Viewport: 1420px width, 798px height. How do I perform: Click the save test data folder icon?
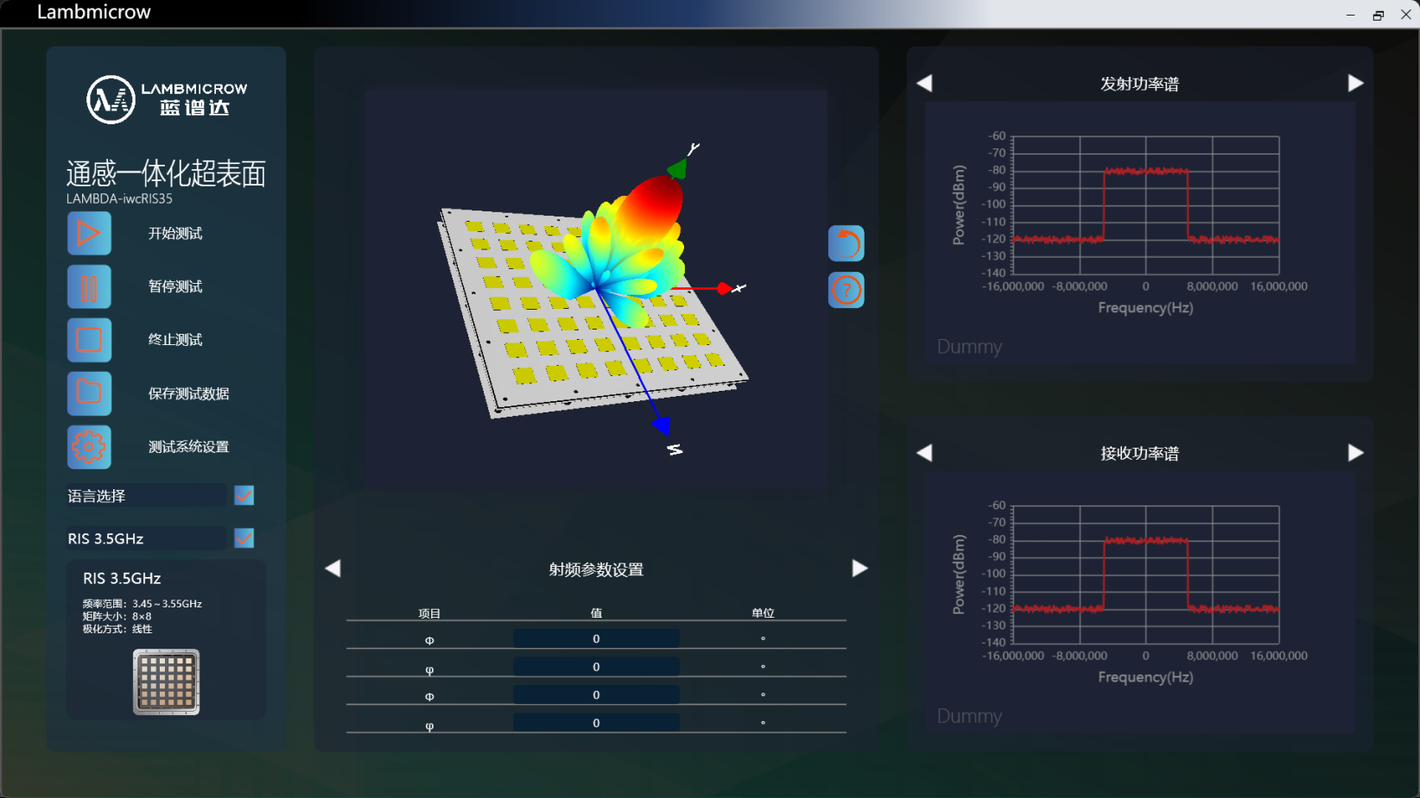point(89,393)
